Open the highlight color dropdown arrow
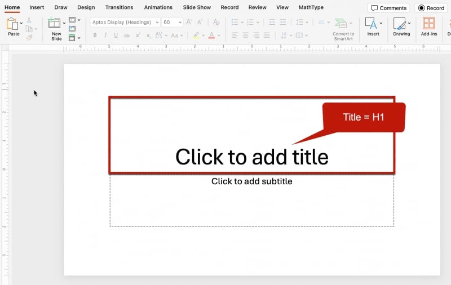 pyautogui.click(x=204, y=35)
